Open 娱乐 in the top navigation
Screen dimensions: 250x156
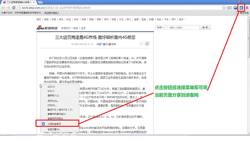(x=61, y=19)
